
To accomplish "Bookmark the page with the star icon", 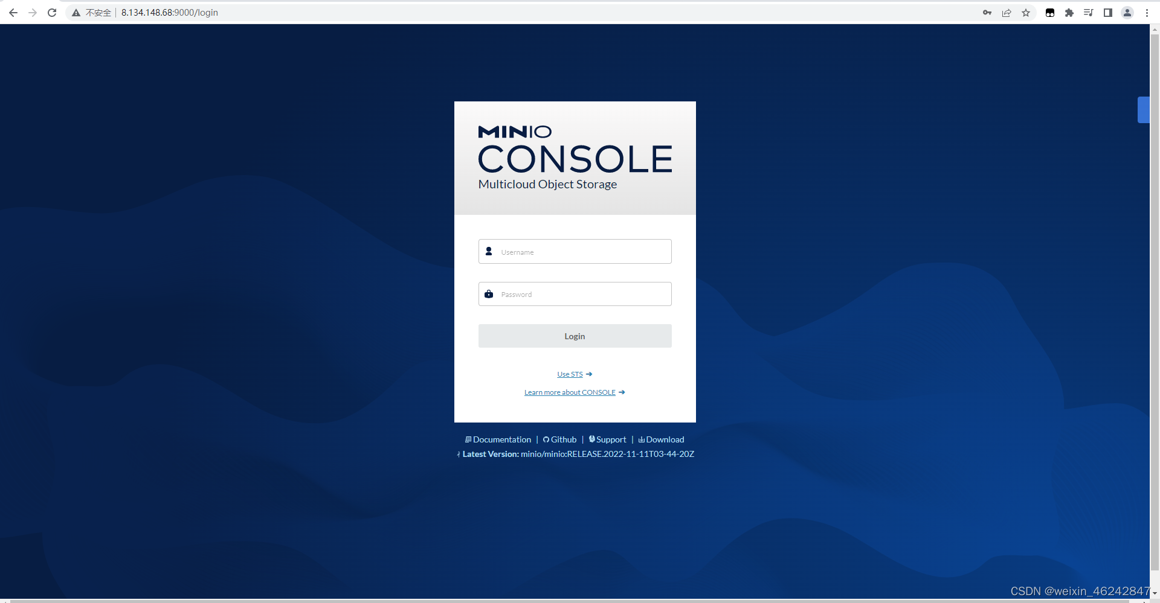I will pos(1026,12).
